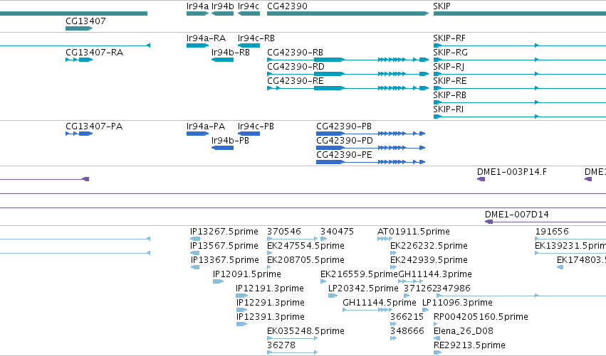This screenshot has width=606, height=356.
Task: Open EST IP12291.3prime
Action: pyautogui.click(x=242, y=310)
